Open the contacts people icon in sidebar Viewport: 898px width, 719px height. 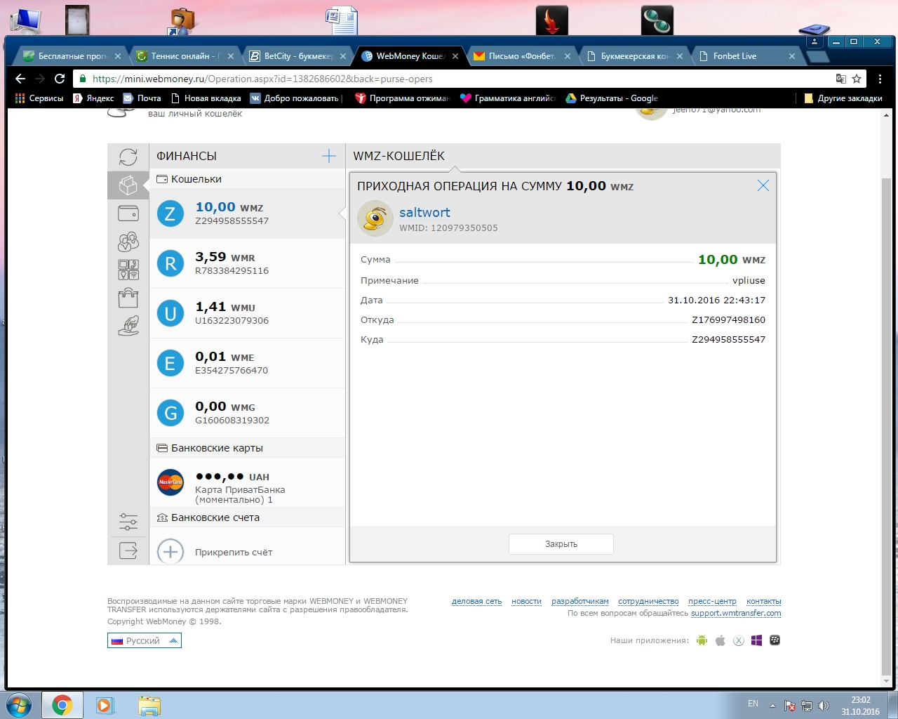tap(128, 242)
